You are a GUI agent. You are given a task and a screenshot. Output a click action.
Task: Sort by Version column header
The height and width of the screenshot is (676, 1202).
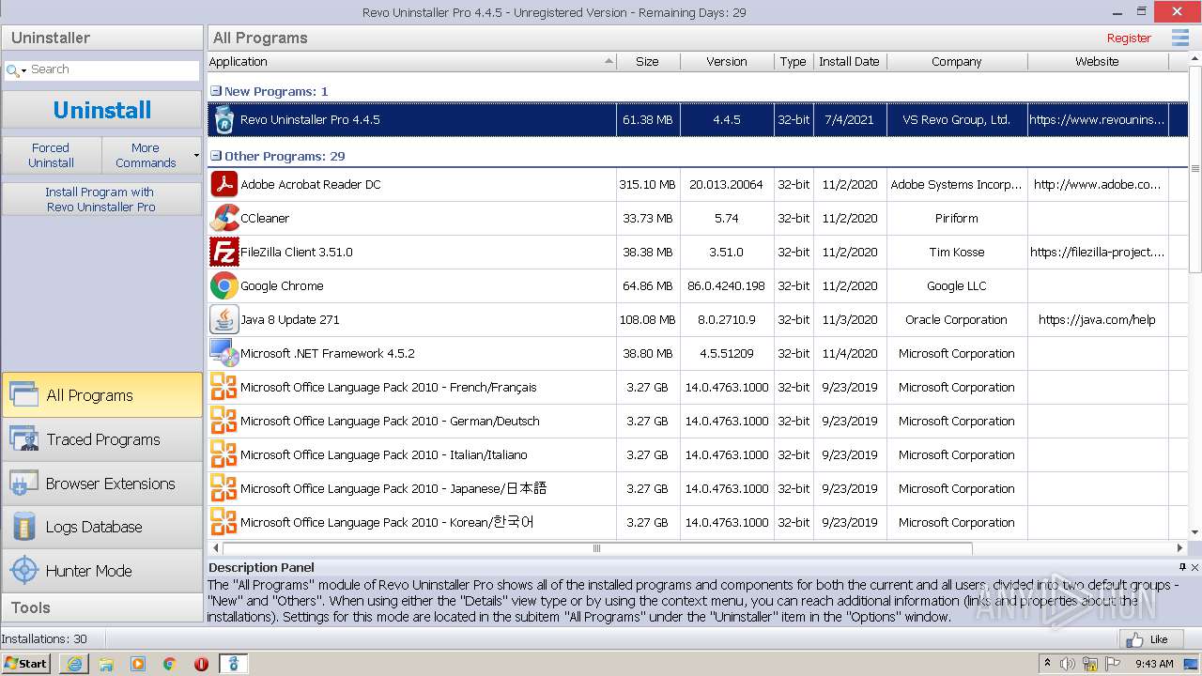(x=727, y=61)
